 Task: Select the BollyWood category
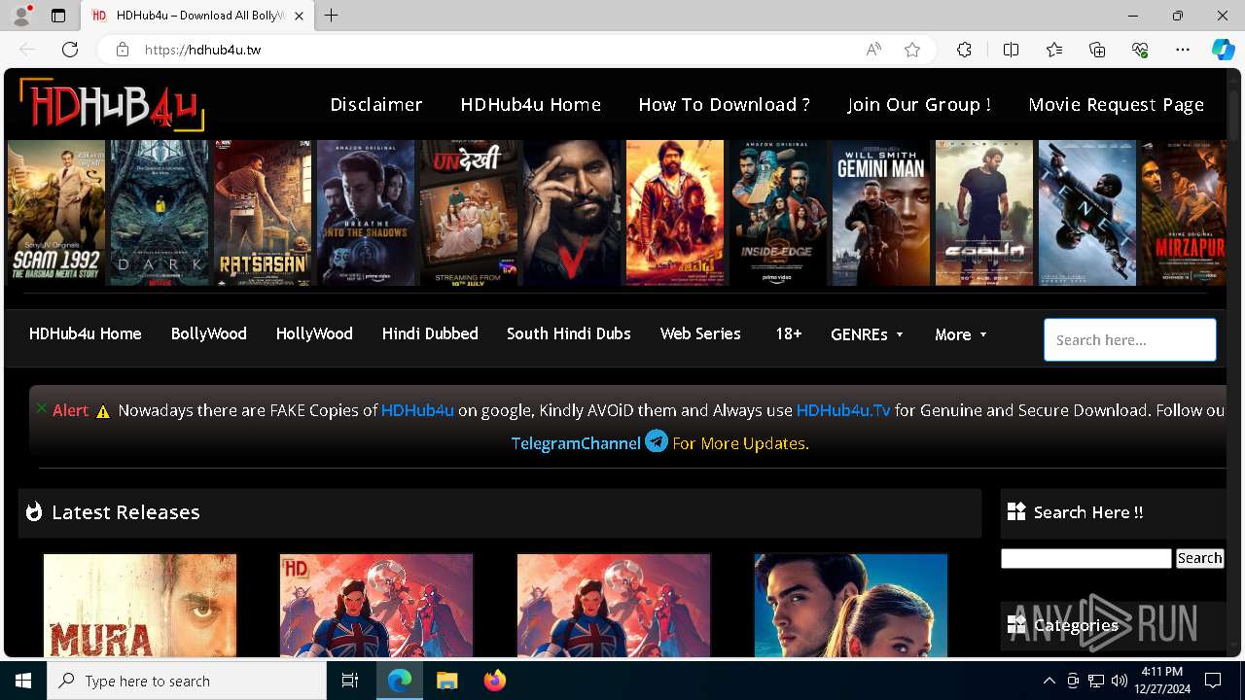coord(209,333)
